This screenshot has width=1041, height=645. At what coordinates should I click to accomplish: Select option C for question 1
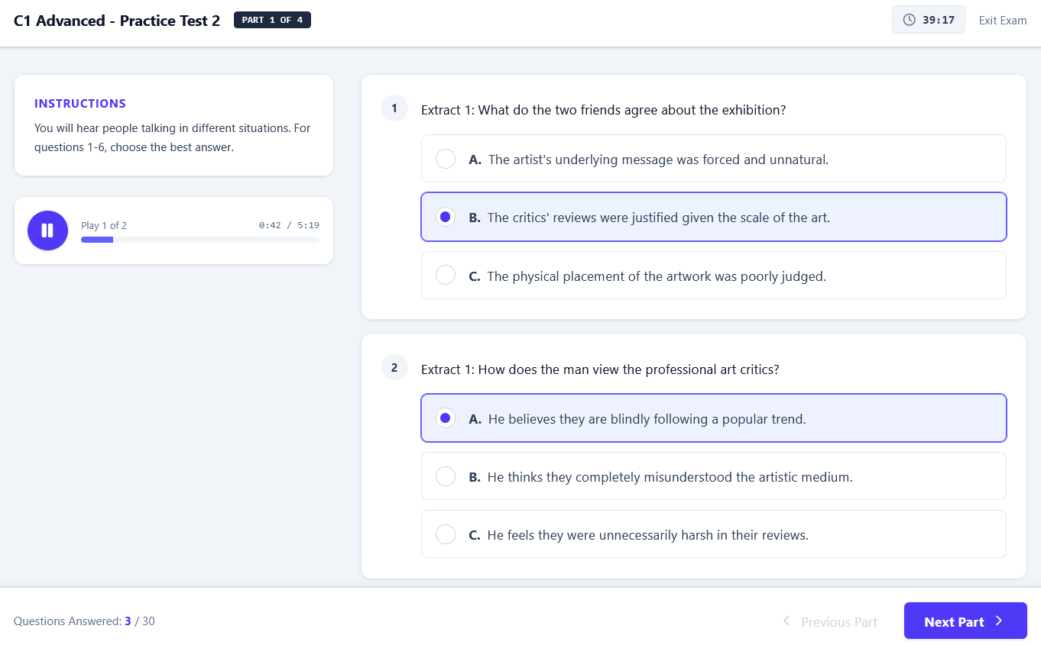[x=713, y=276]
